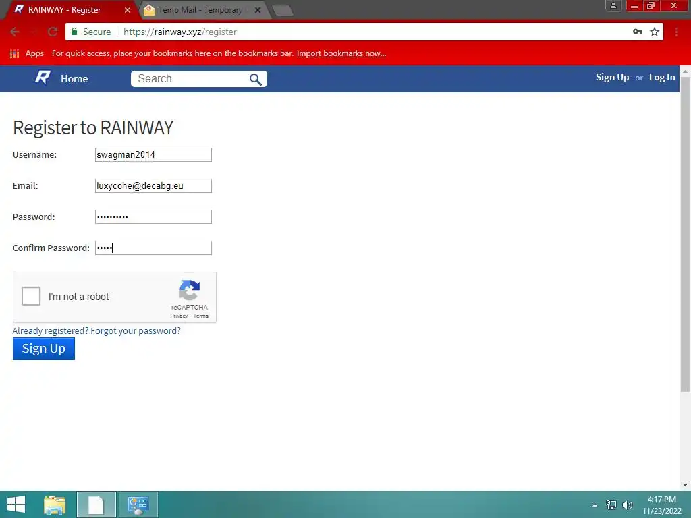This screenshot has width=691, height=518.
Task: Open the Control Panel taskbar item
Action: (x=138, y=505)
